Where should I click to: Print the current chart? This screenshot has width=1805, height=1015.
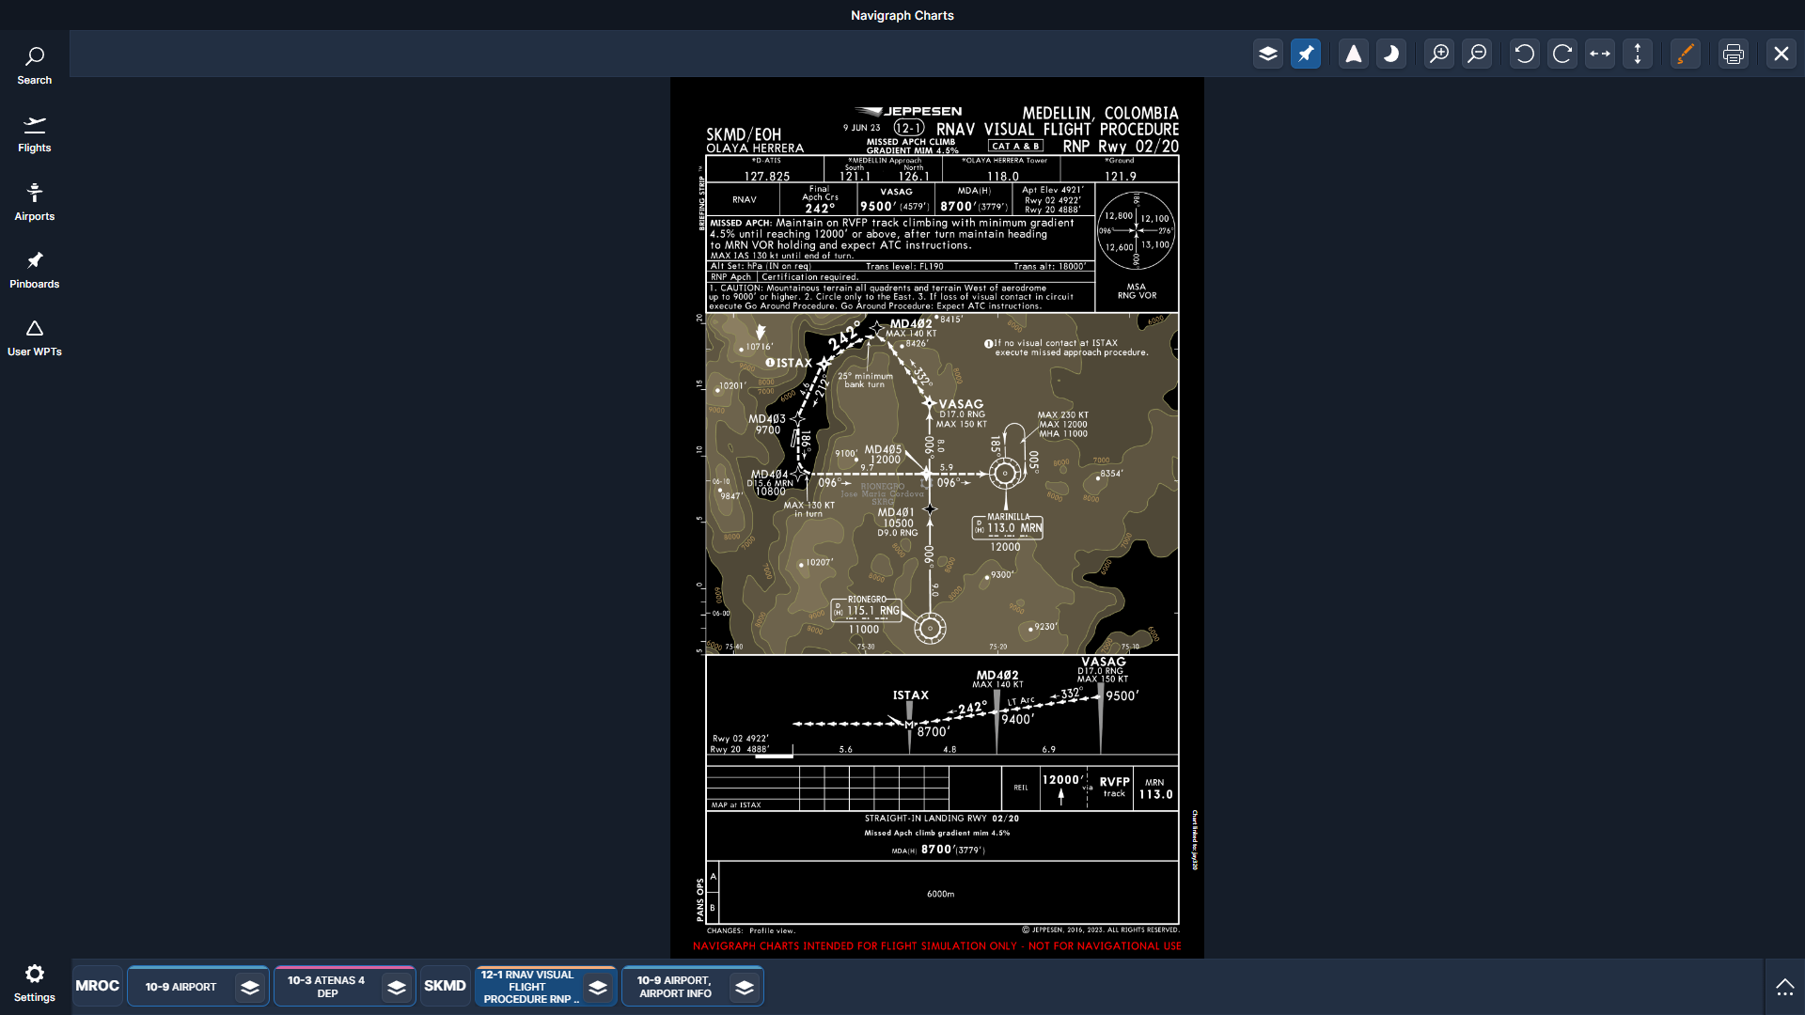click(x=1734, y=54)
